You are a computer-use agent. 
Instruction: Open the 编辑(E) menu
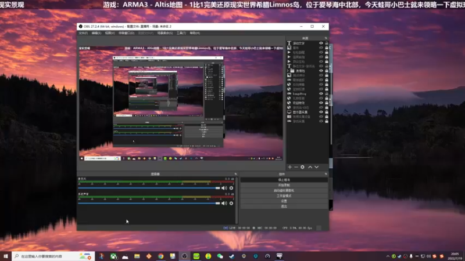click(96, 33)
